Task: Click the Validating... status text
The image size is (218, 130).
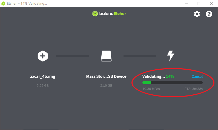Action: pos(153,76)
